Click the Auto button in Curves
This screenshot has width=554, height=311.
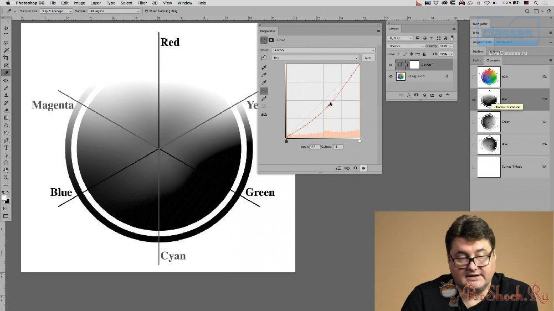[x=368, y=58]
